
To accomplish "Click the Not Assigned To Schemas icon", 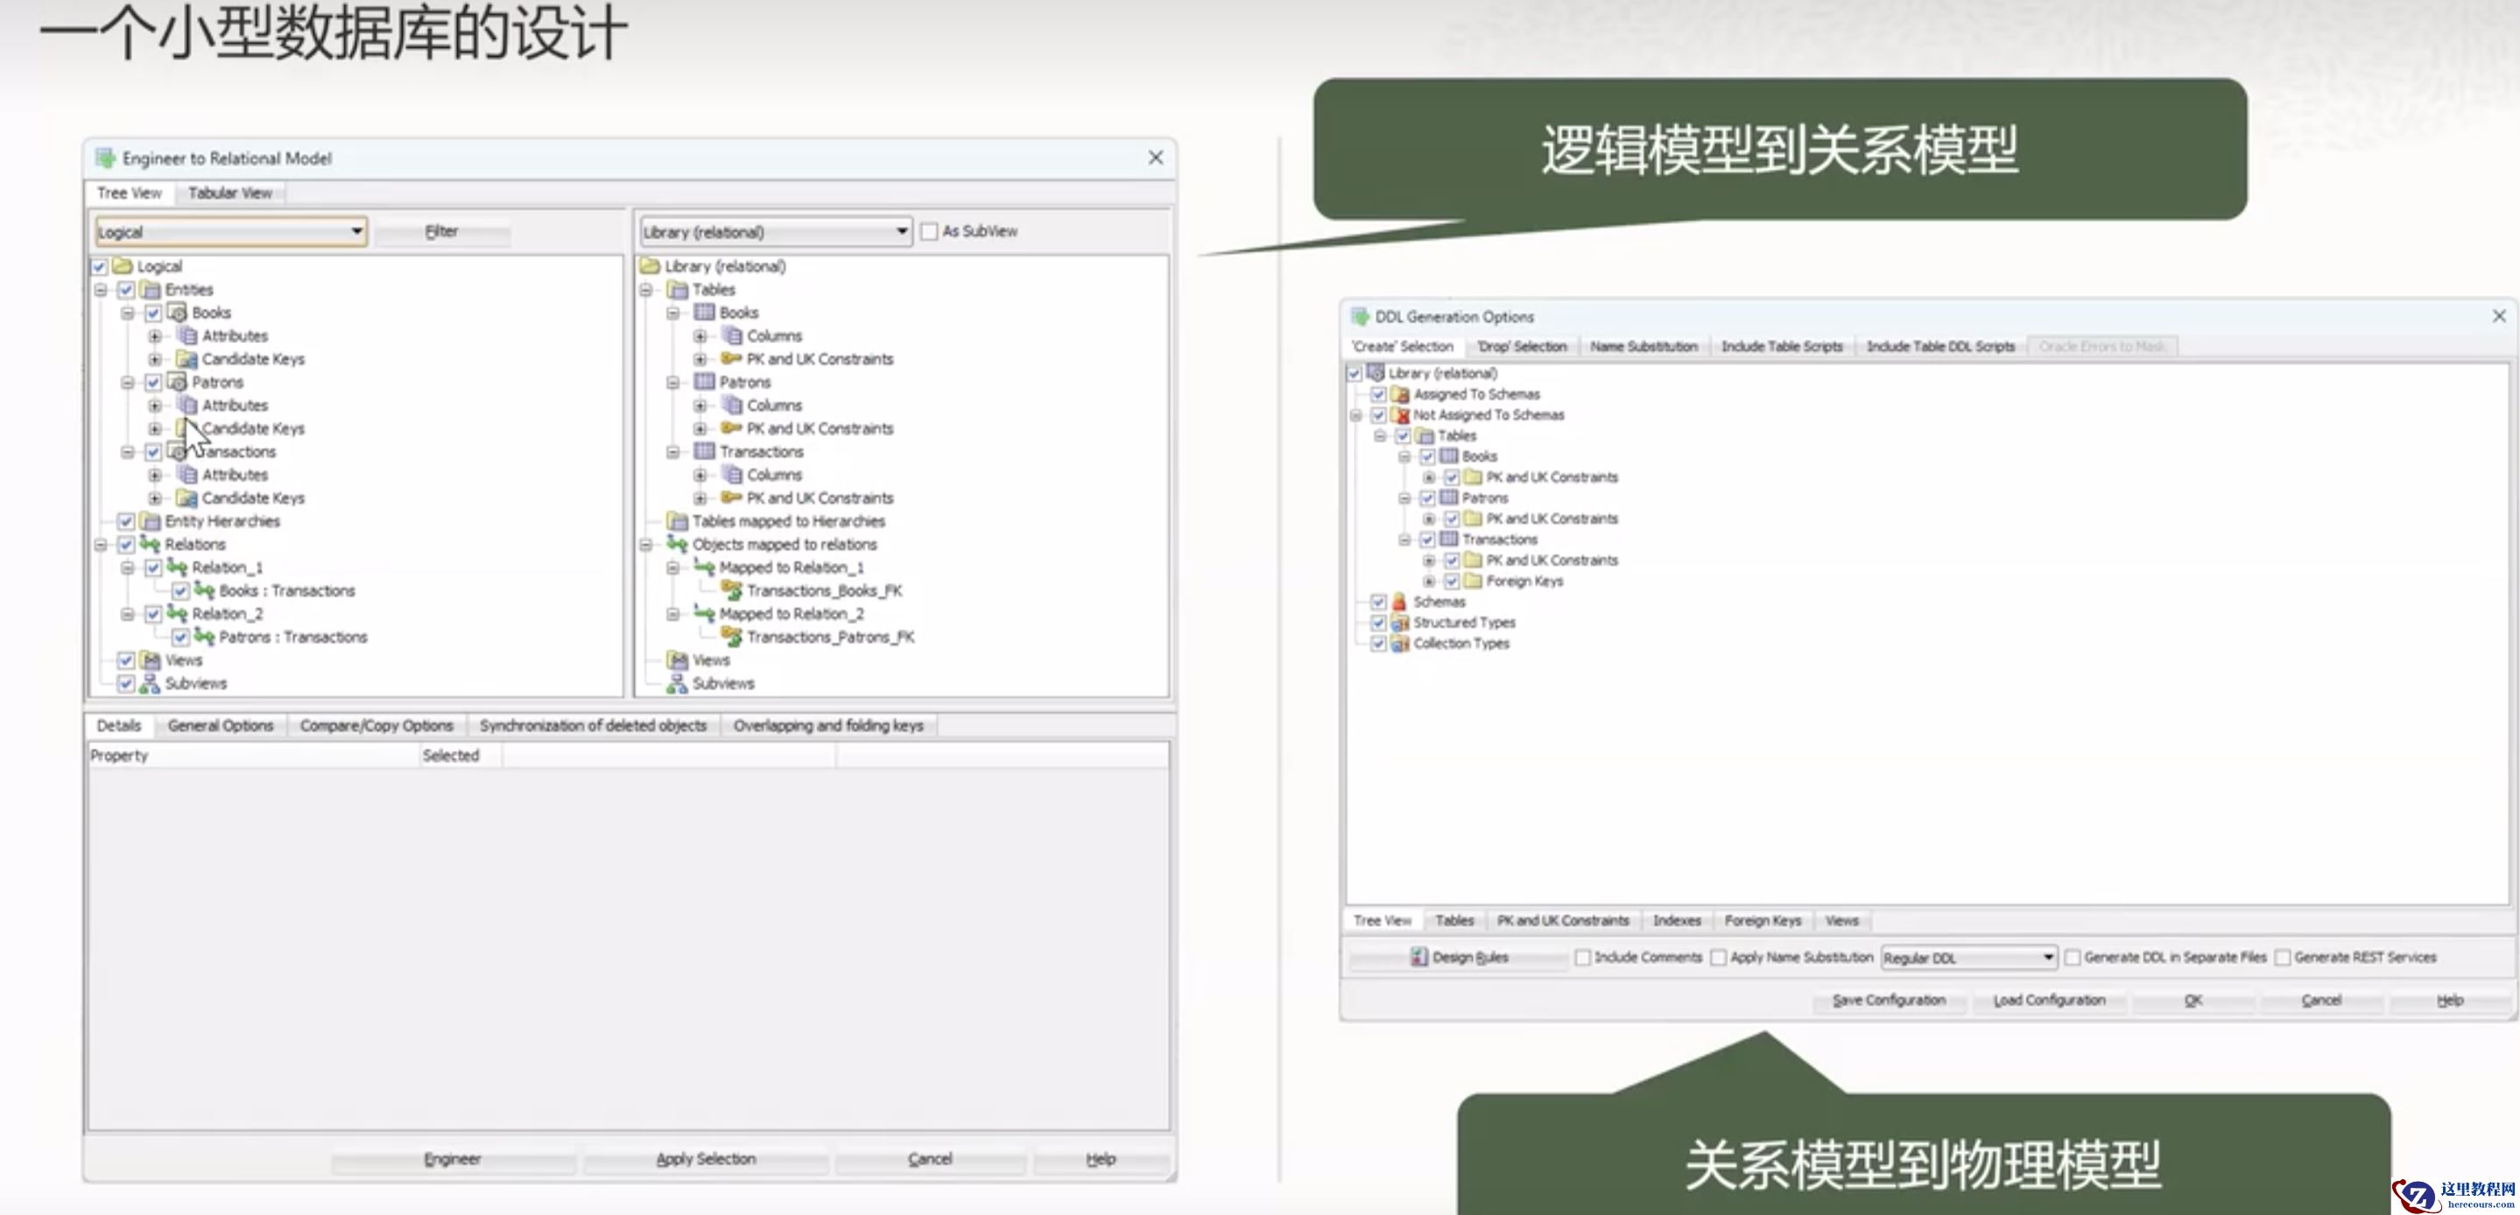I will 1400,416.
